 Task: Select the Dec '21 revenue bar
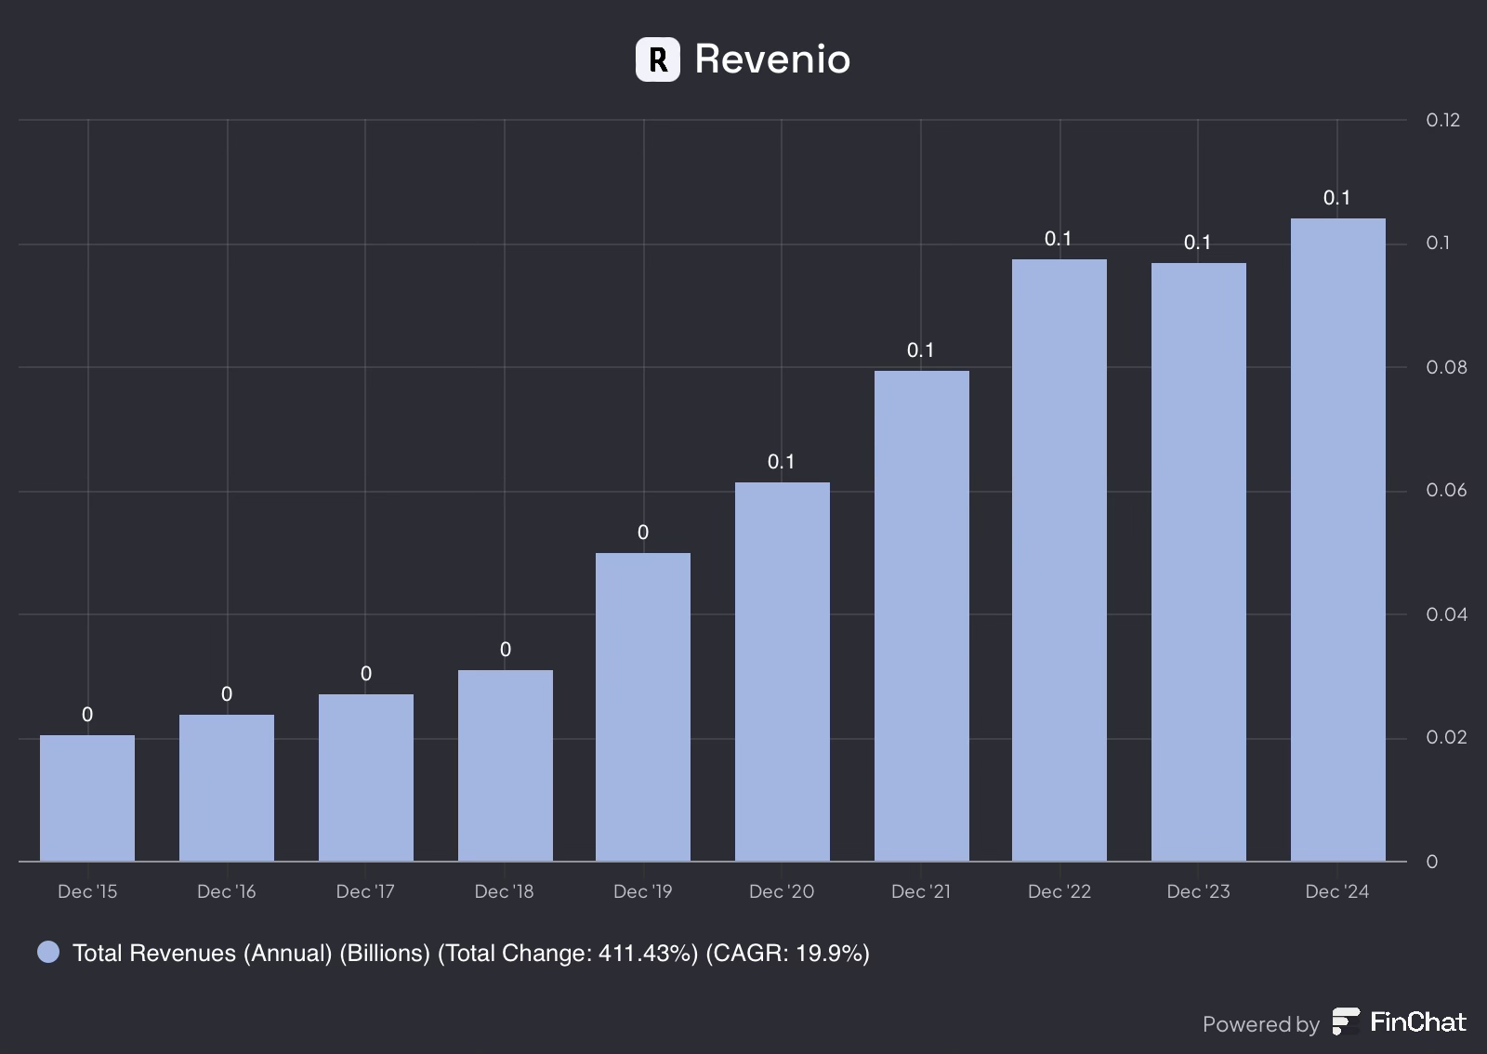coord(922,616)
